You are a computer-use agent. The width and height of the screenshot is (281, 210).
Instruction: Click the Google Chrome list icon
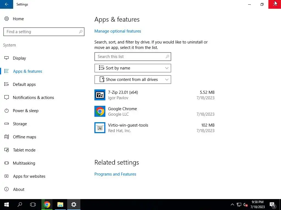point(100,111)
